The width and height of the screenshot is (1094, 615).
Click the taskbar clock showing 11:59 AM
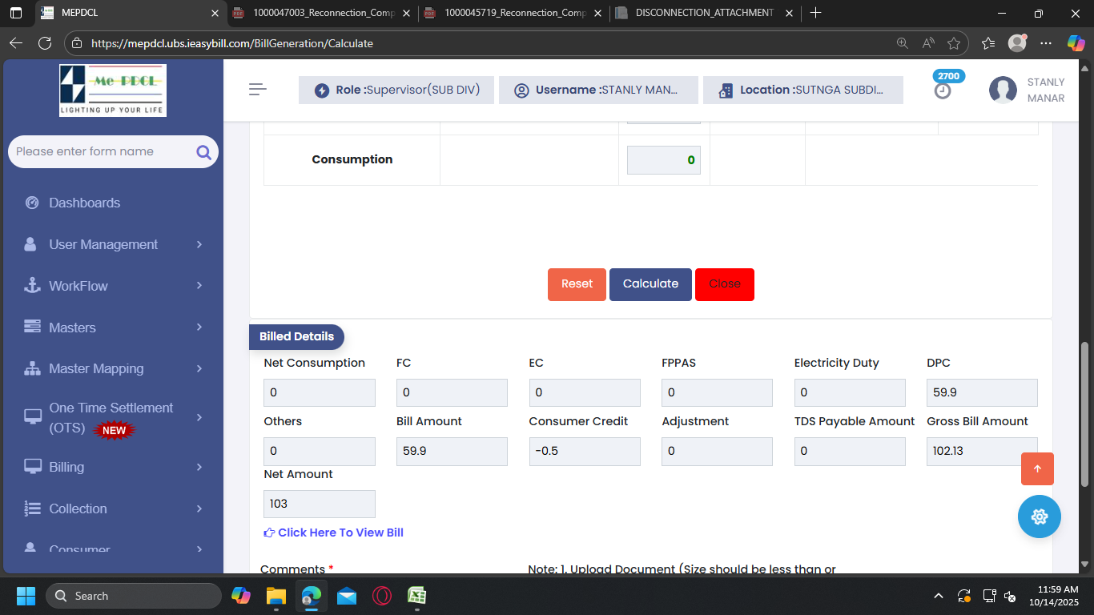pyautogui.click(x=1053, y=596)
